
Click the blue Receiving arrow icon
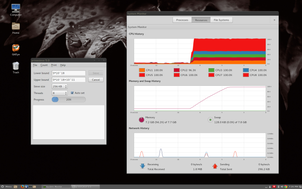[142, 166]
